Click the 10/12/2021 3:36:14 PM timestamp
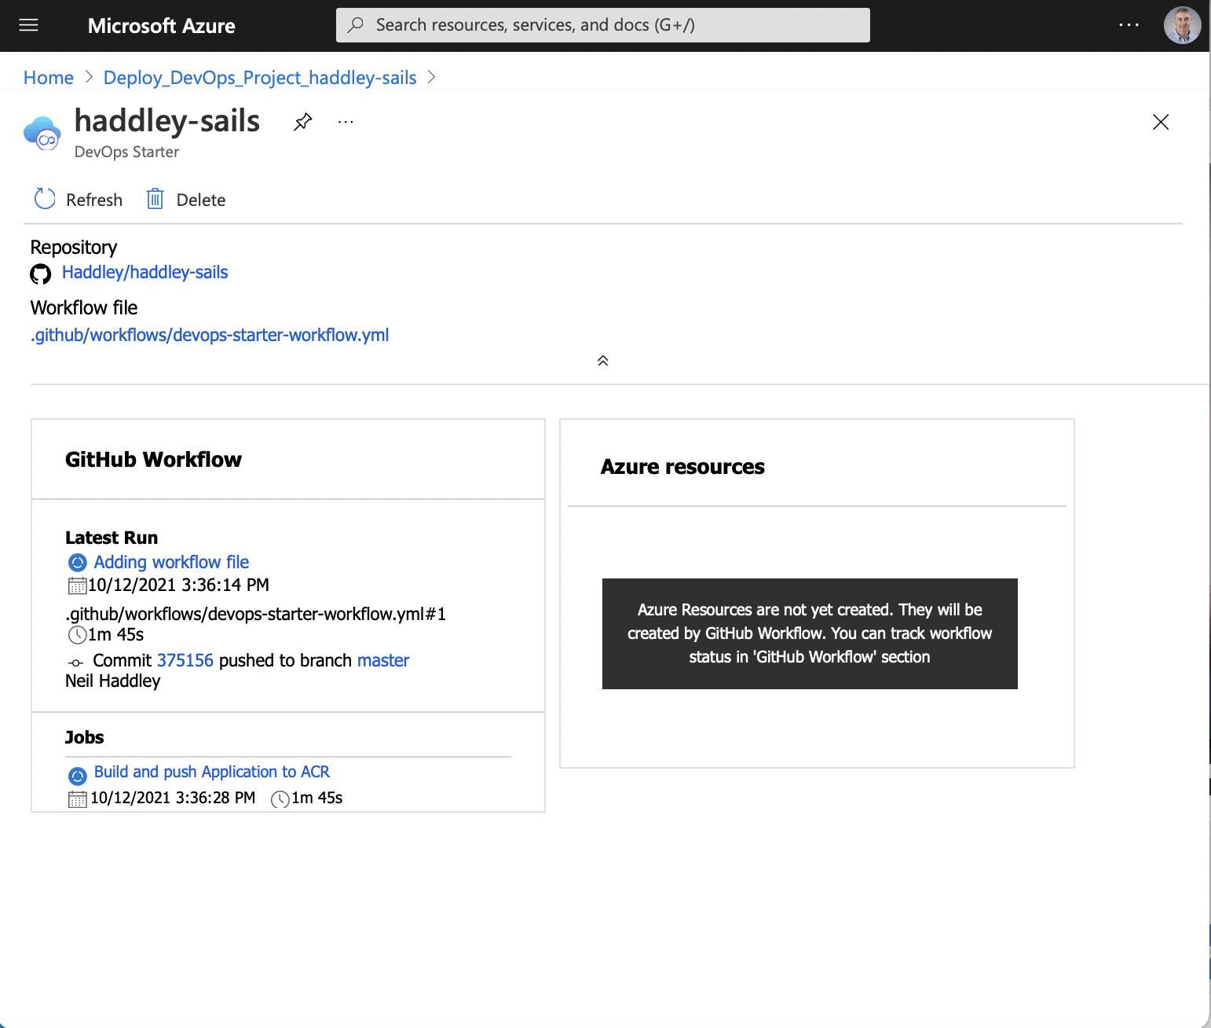Screen dimensions: 1211x1028 click(x=178, y=585)
